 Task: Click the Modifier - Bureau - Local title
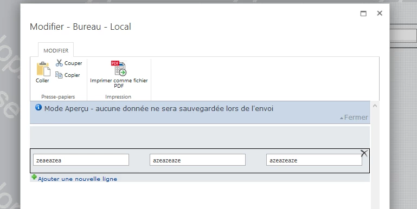[80, 27]
